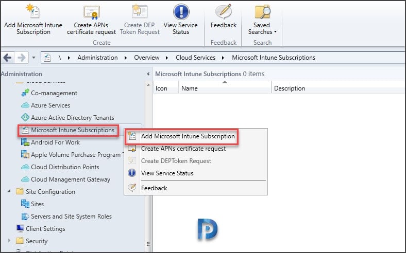The image size is (406, 253).
Task: Go forward with the navigation arrow
Action: coord(22,58)
